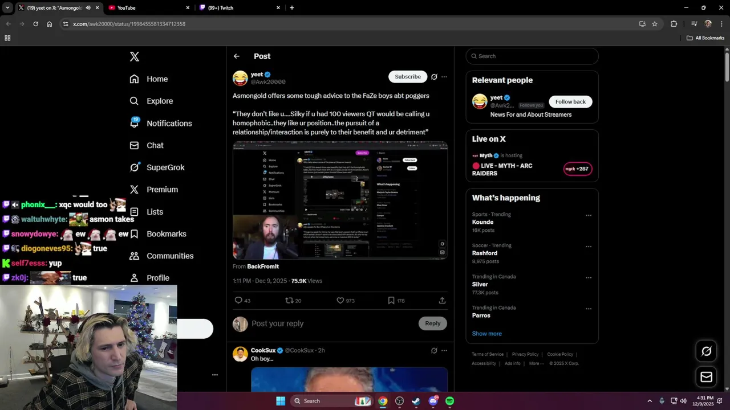
Task: Open more options for Parros trend
Action: pyautogui.click(x=589, y=309)
